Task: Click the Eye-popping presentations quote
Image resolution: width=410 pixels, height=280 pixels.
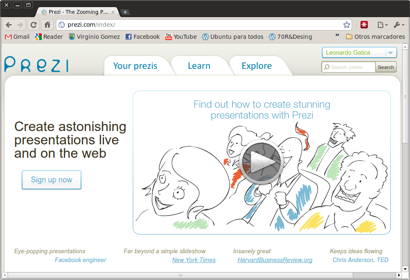Action: [x=50, y=251]
